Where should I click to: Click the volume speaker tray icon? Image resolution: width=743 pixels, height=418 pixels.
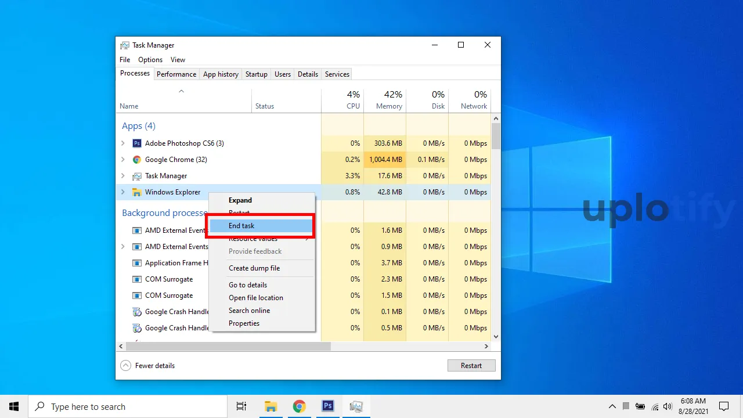coord(668,406)
